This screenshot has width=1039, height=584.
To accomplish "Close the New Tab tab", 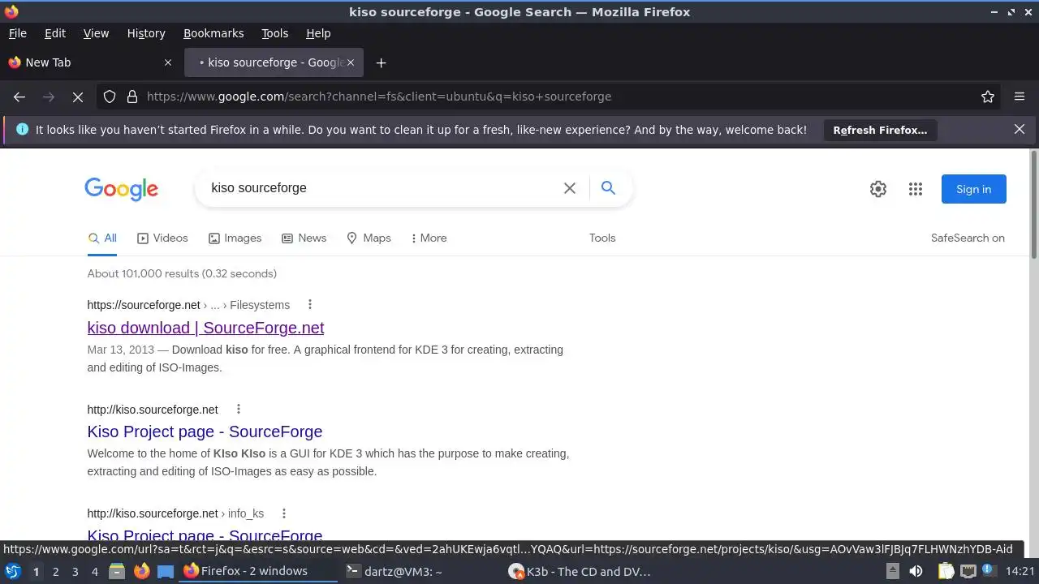I will click(168, 62).
